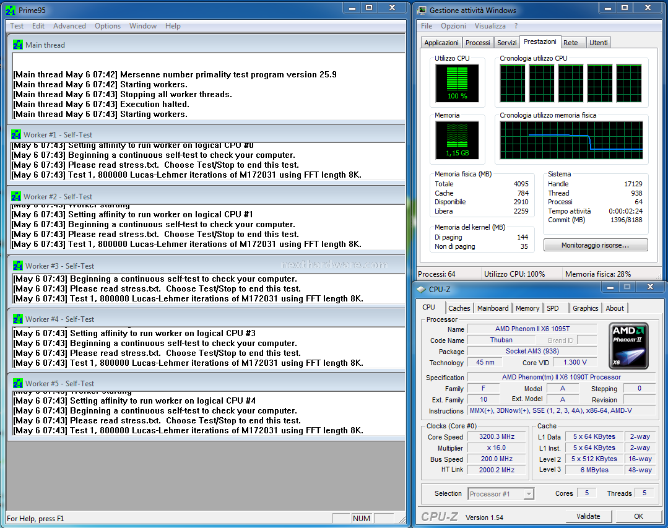Switch to the Processi tab
This screenshot has width=668, height=528.
pyautogui.click(x=477, y=43)
